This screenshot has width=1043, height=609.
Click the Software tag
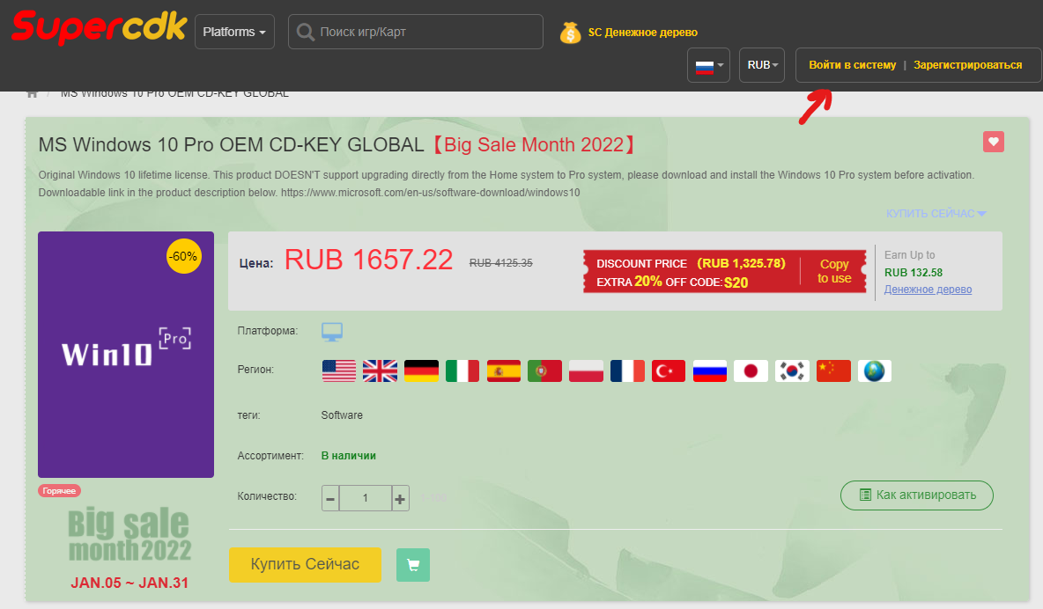coord(342,415)
